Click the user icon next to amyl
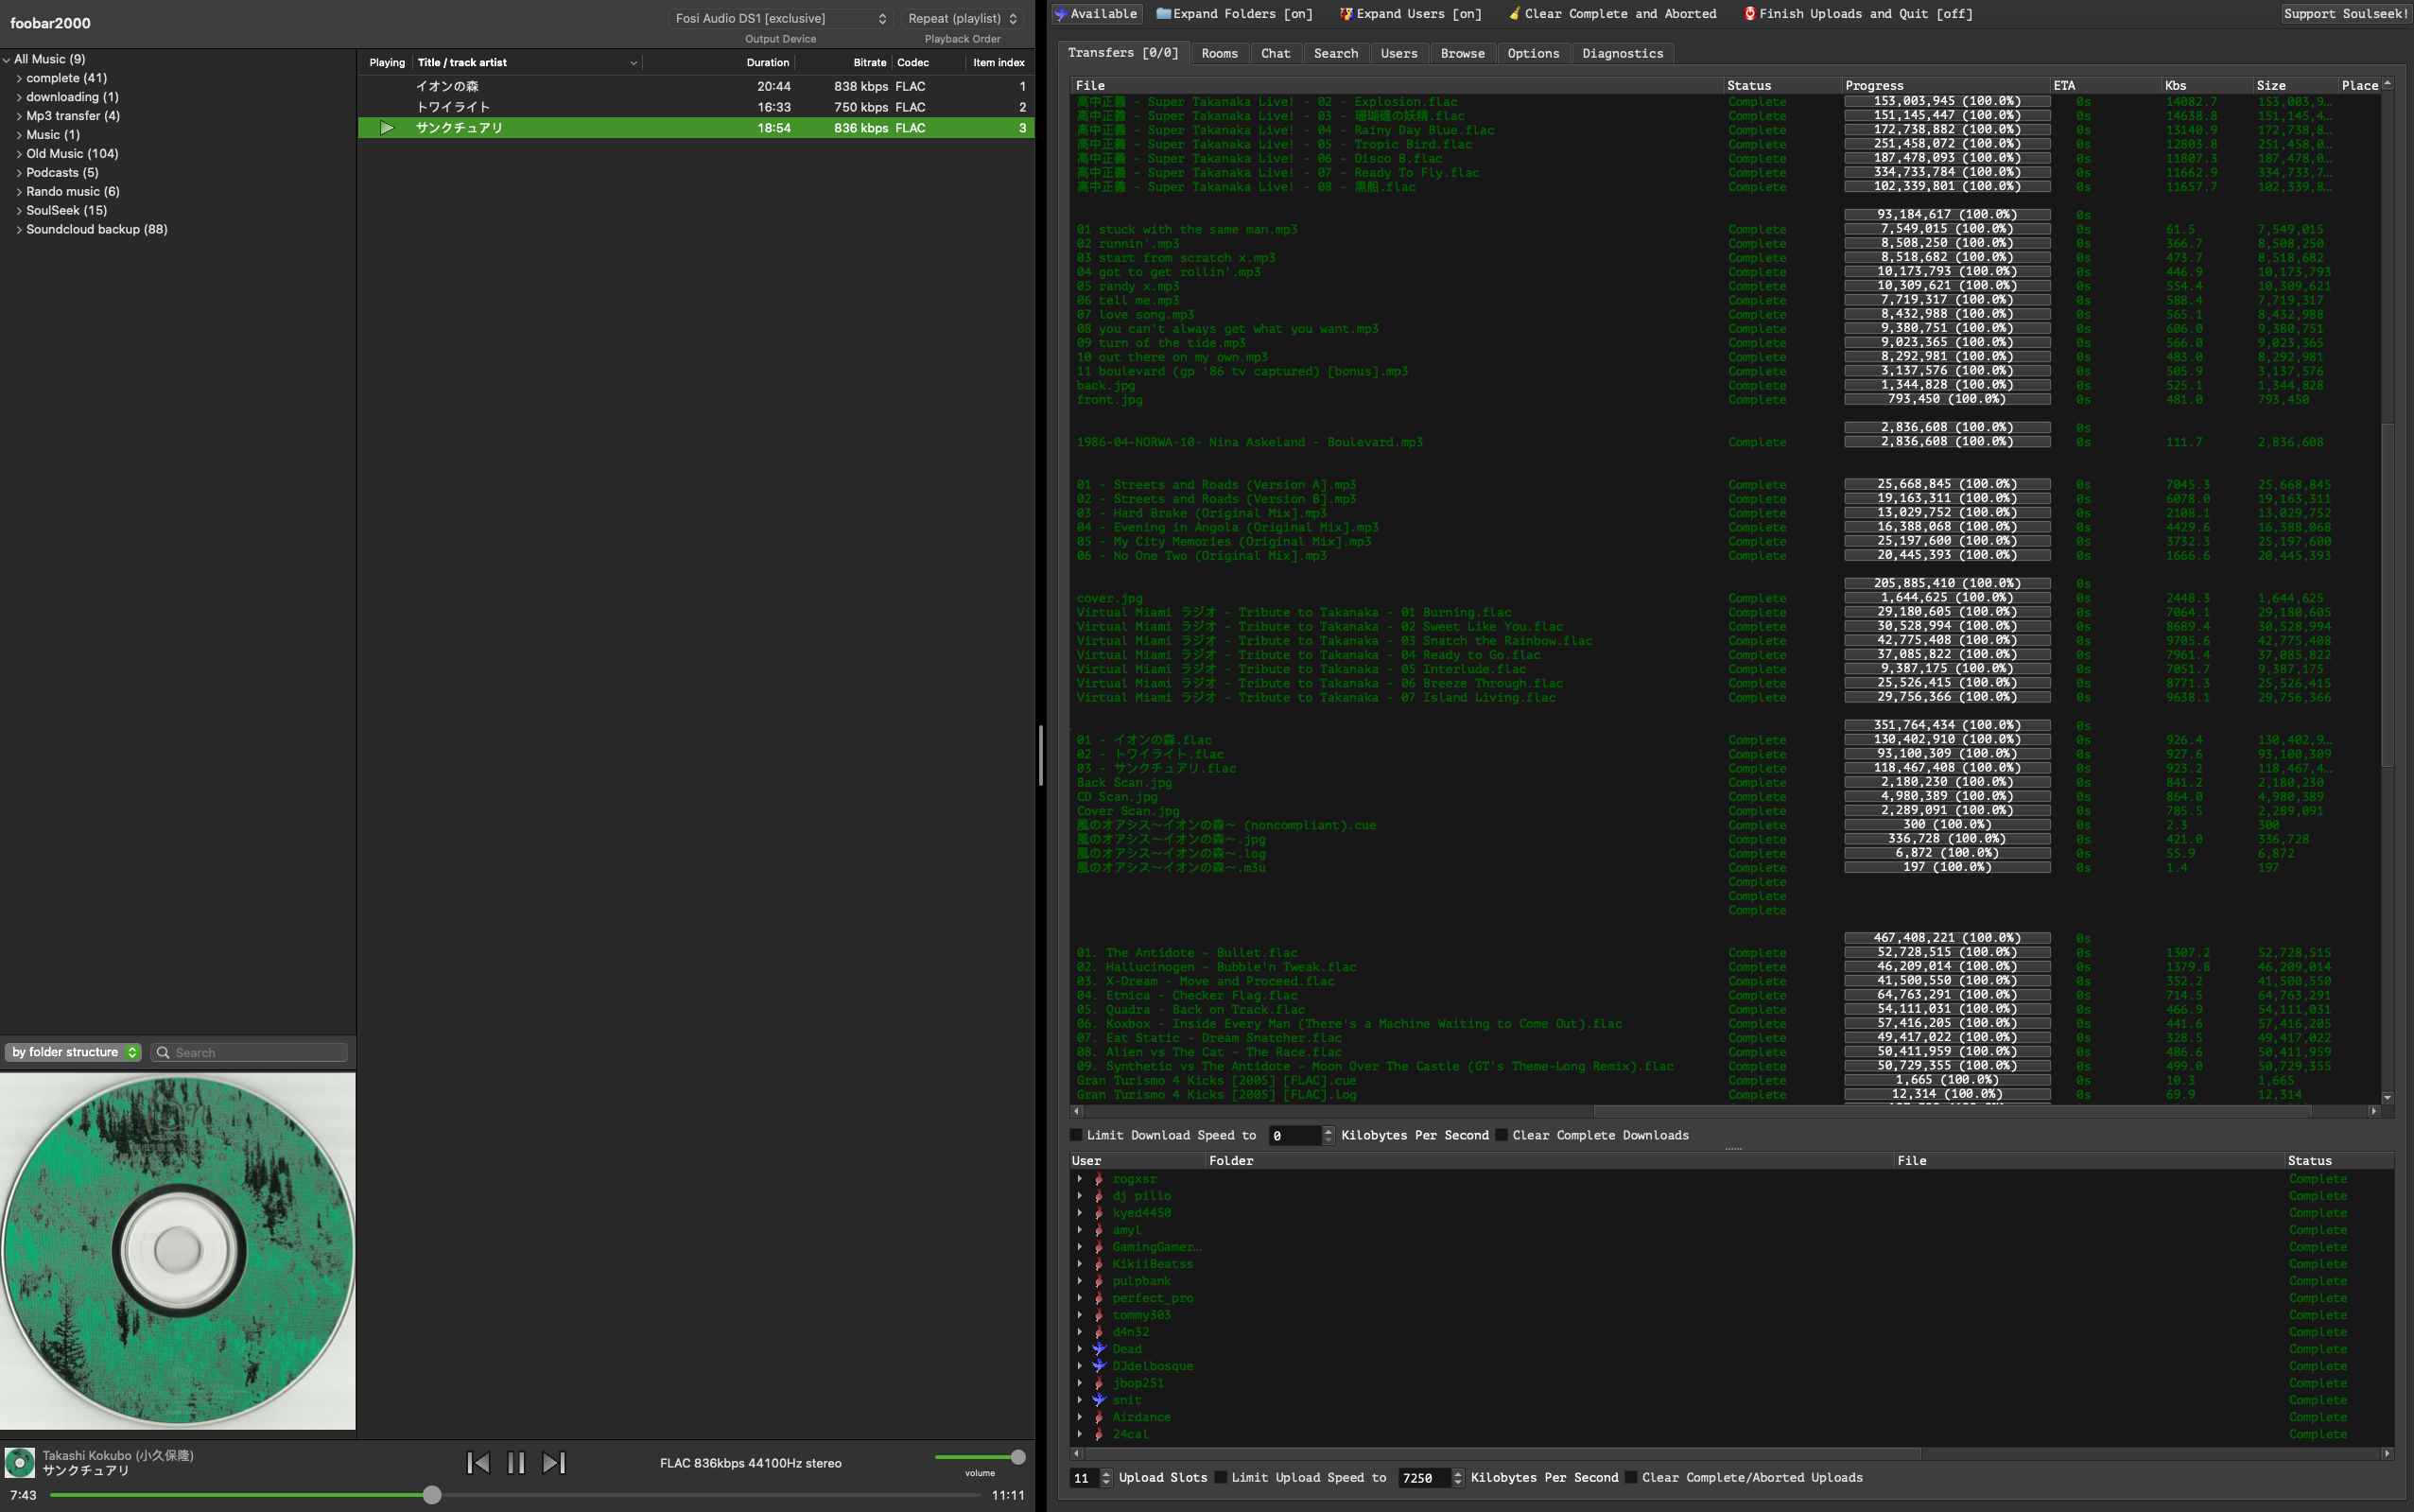The width and height of the screenshot is (2414, 1512). [1099, 1230]
